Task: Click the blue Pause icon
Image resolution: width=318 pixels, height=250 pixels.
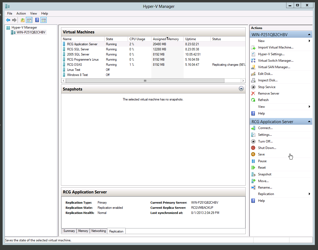Action: tap(253, 161)
